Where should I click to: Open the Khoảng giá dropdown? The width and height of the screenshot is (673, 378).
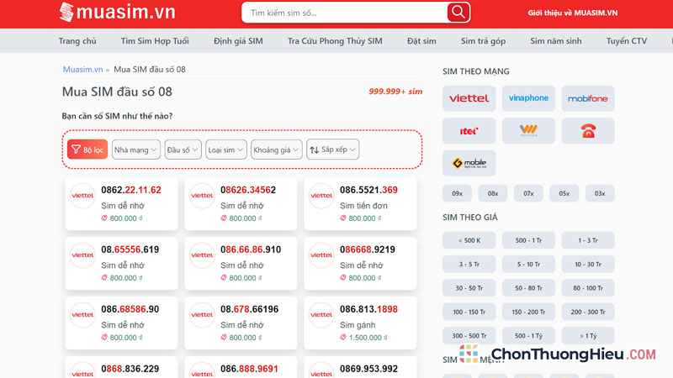pyautogui.click(x=277, y=150)
